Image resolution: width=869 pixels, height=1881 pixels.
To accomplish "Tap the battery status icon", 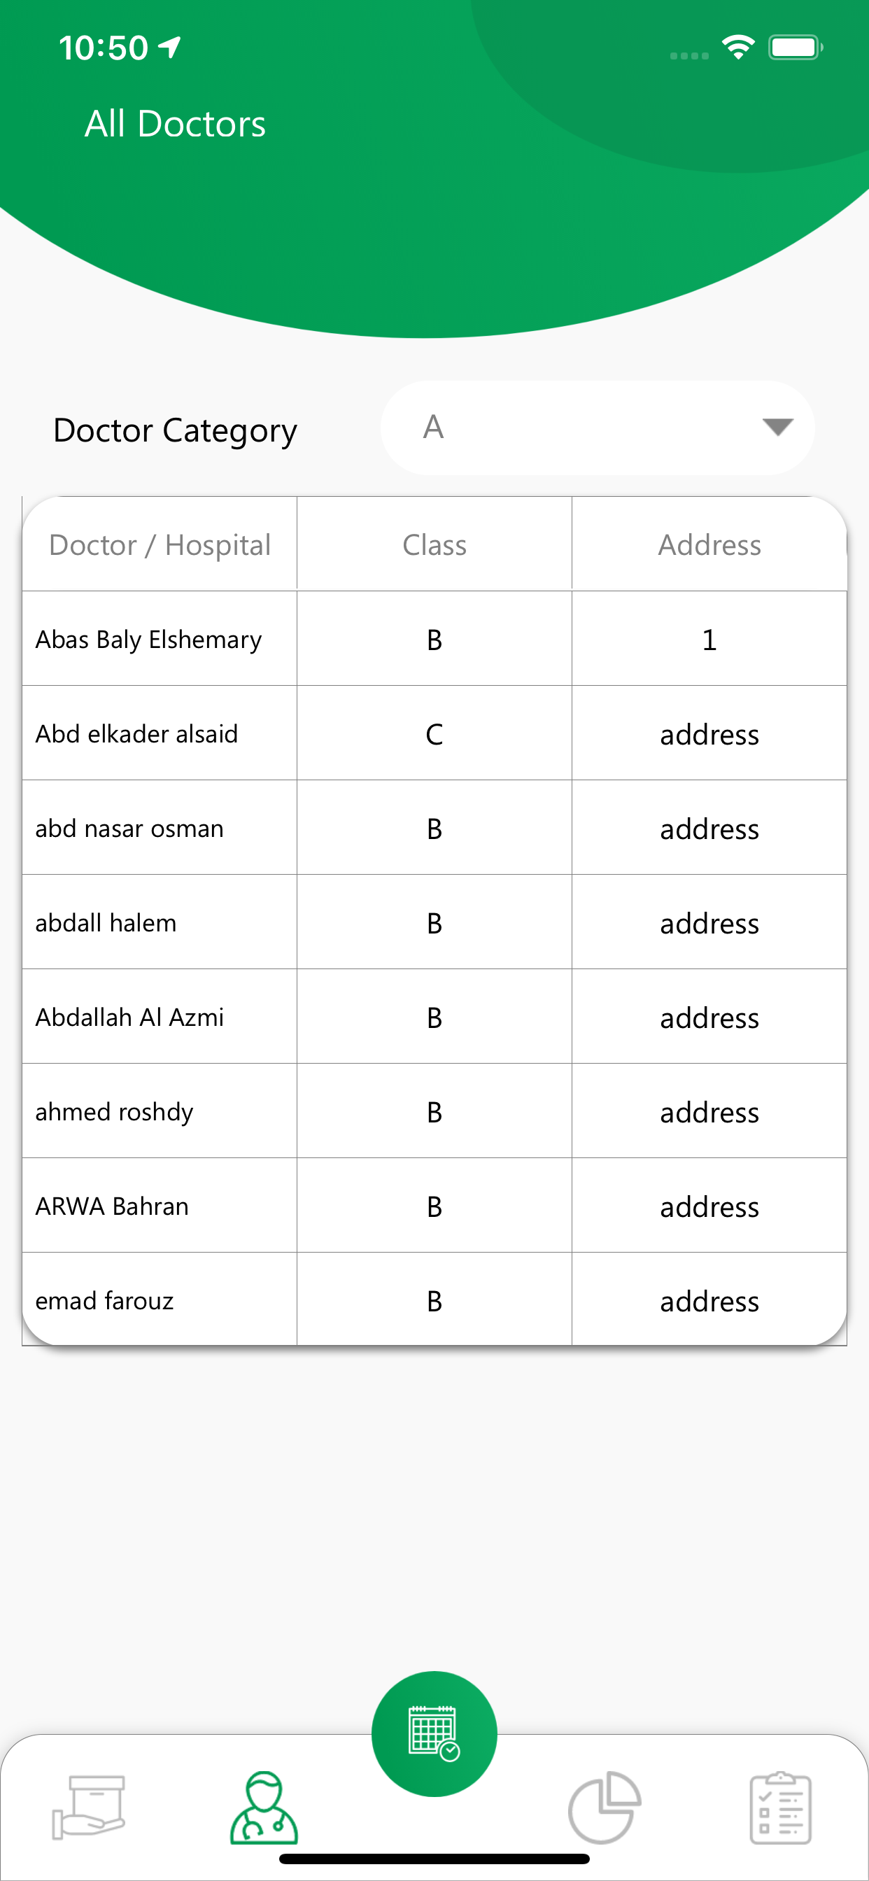I will 796,48.
